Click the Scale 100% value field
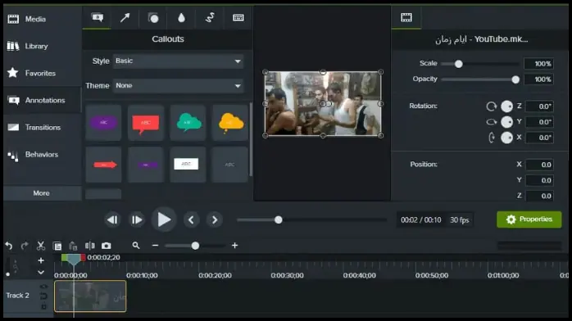The image size is (572, 321). (538, 64)
